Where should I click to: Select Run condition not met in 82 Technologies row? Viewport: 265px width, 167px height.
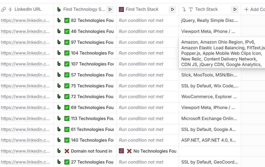click(x=147, y=21)
